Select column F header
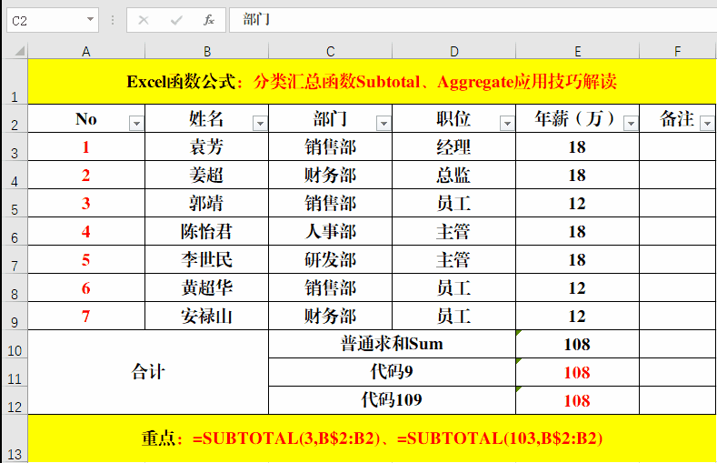 [x=678, y=51]
